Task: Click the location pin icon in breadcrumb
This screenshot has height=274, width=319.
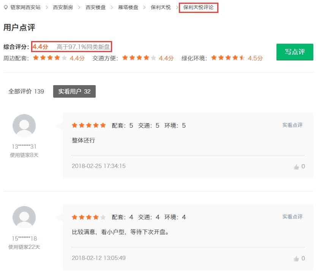Action: tap(6, 7)
